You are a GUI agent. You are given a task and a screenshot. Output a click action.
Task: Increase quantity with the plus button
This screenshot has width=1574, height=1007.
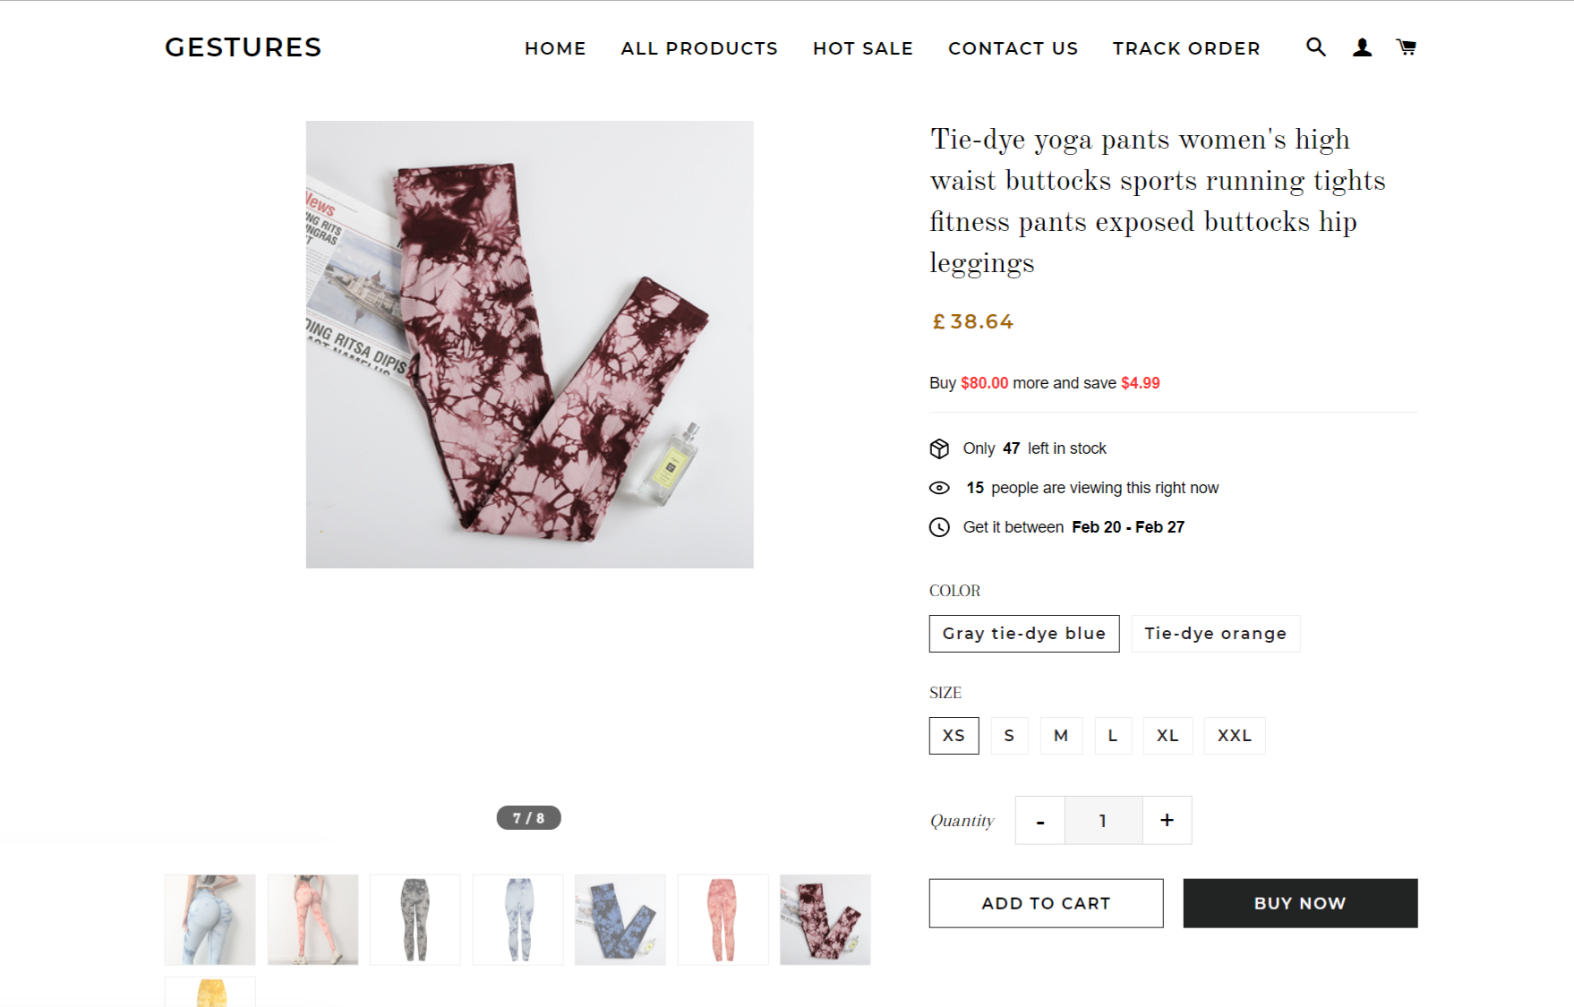click(x=1167, y=820)
